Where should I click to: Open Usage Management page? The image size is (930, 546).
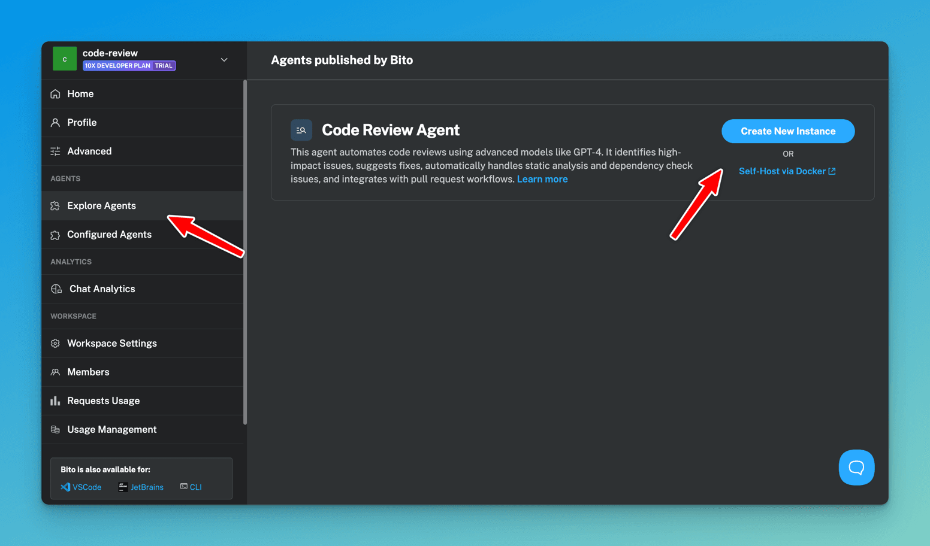[143, 430]
